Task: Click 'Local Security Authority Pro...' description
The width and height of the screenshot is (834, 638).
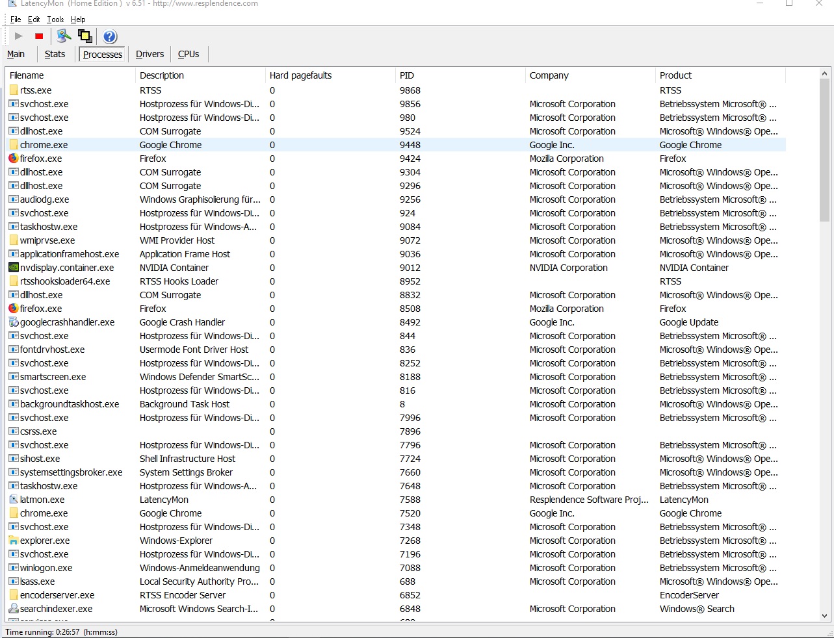Action: (200, 581)
